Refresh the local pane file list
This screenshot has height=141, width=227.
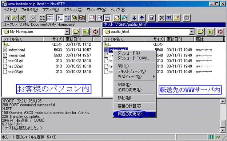(x=95, y=32)
